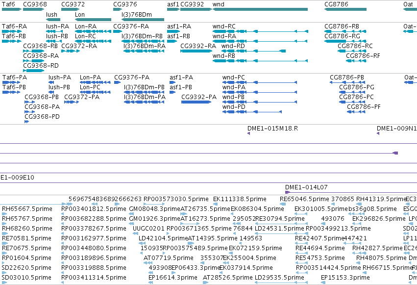Click the E1-009E10 clone label
The width and height of the screenshot is (417, 285).
[x=17, y=178]
